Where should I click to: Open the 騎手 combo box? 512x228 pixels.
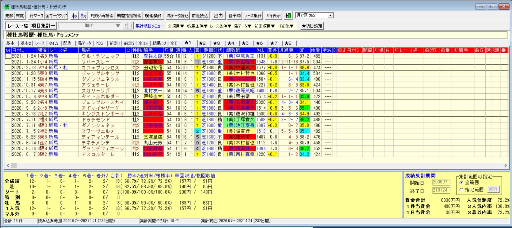pyautogui.click(x=90, y=26)
